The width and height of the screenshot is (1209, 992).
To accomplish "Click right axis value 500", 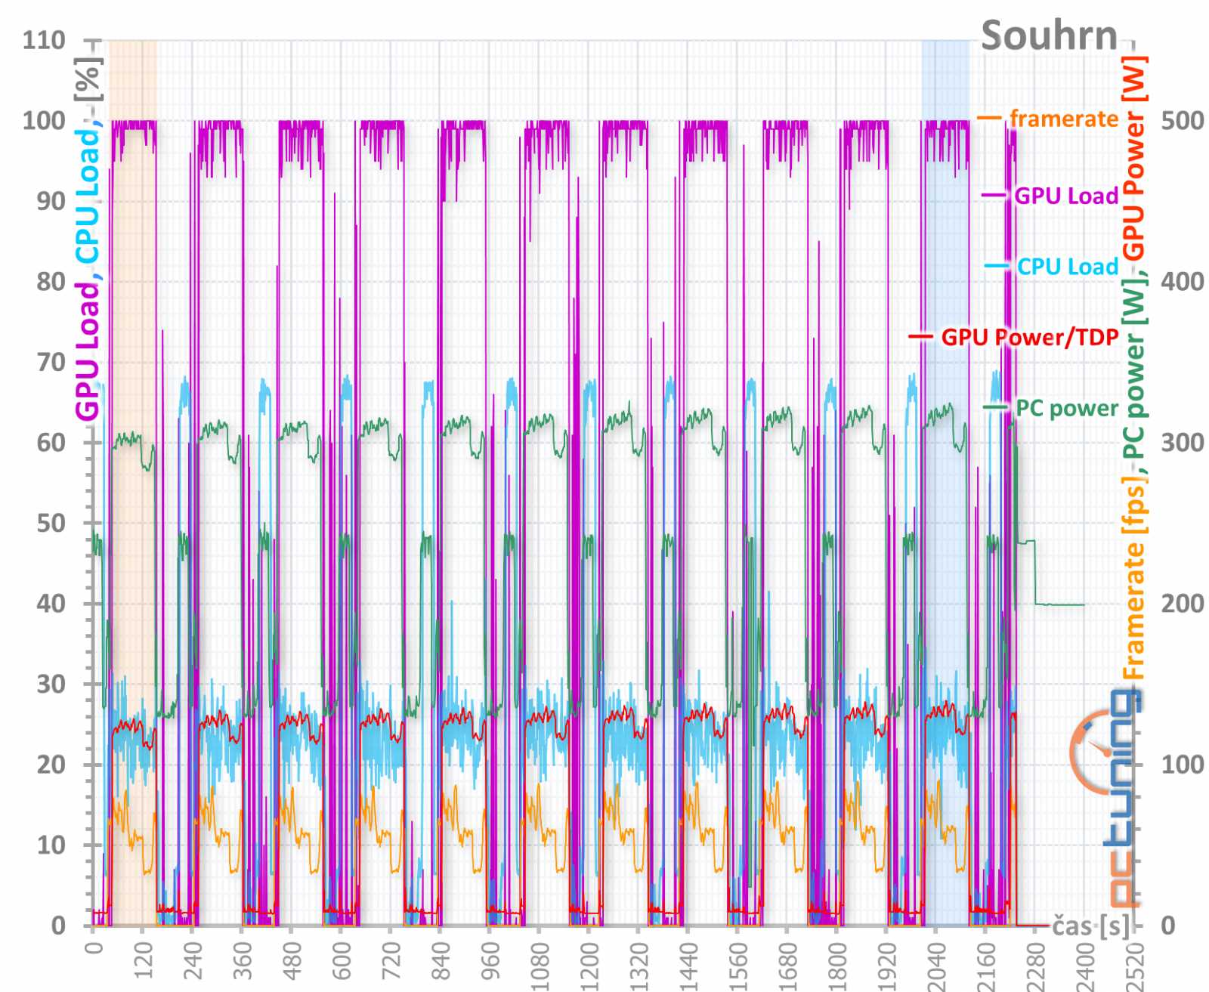I will pos(1183,121).
